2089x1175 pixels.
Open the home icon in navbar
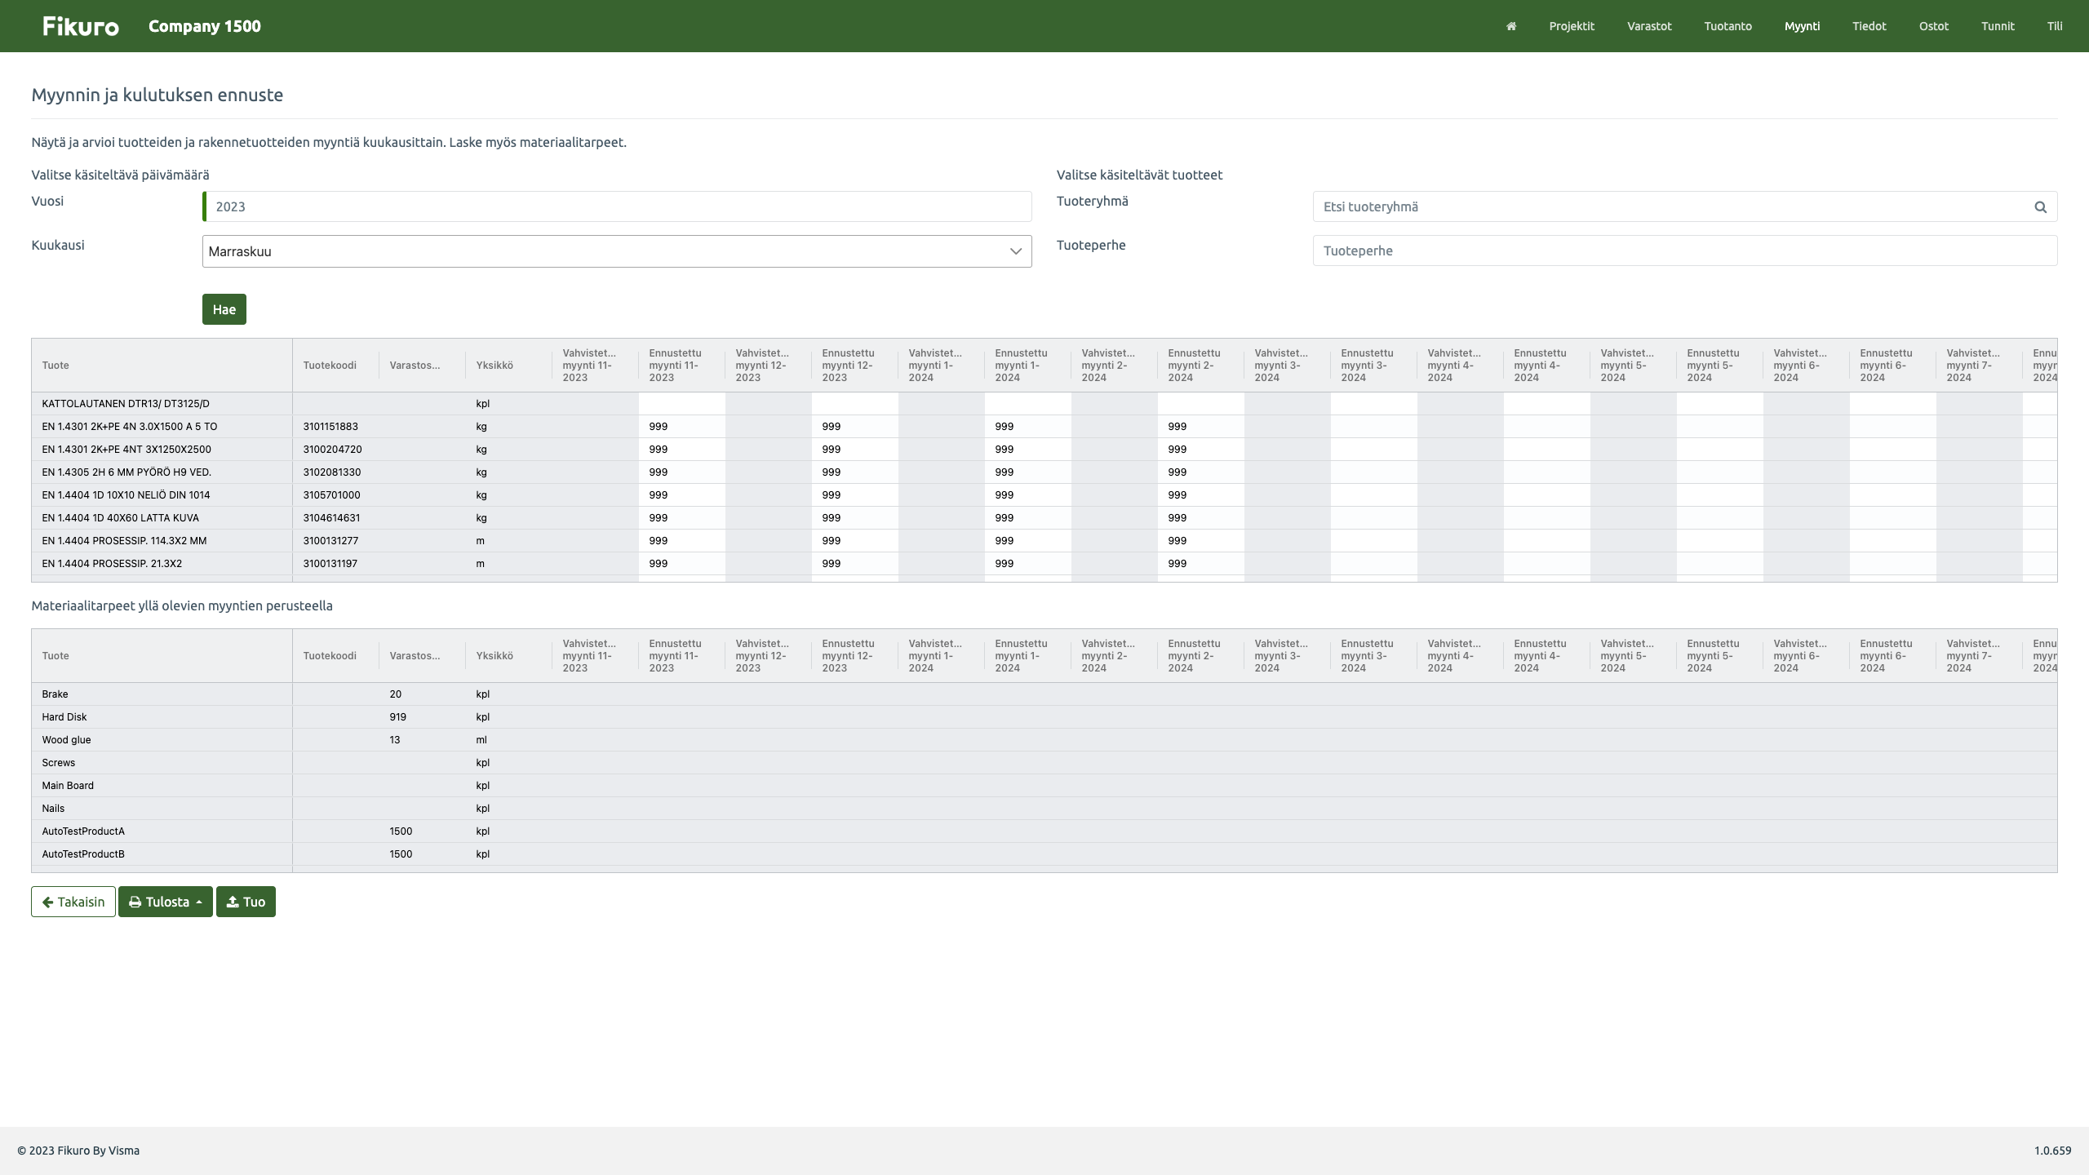pyautogui.click(x=1511, y=26)
